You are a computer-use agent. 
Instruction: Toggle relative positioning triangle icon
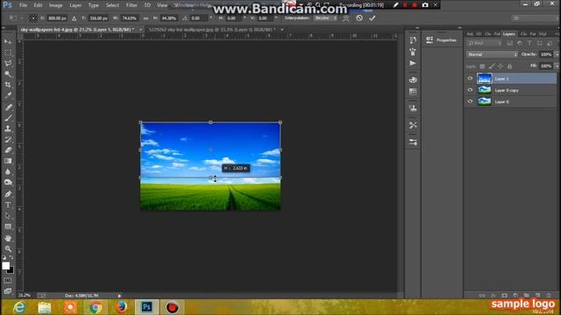pyautogui.click(x=74, y=17)
